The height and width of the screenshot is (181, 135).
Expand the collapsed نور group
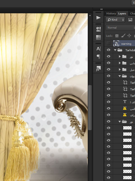coord(120,57)
